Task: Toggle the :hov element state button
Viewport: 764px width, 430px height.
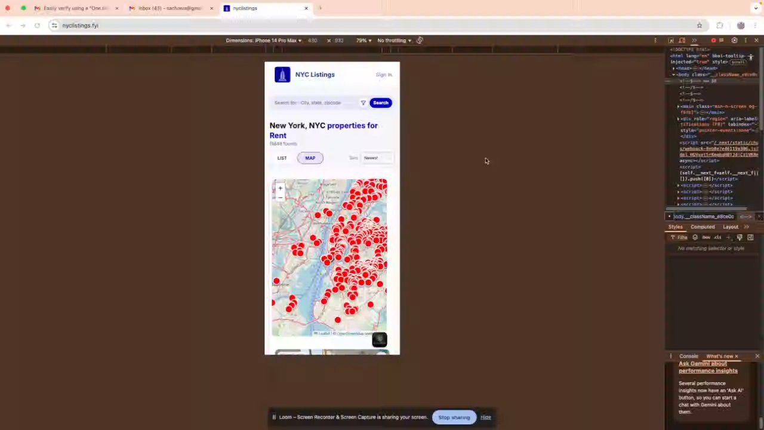Action: pos(706,238)
